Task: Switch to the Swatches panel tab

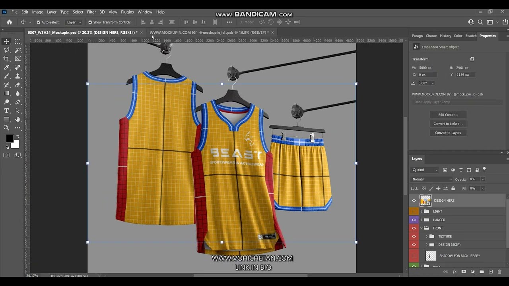Action: [471, 36]
